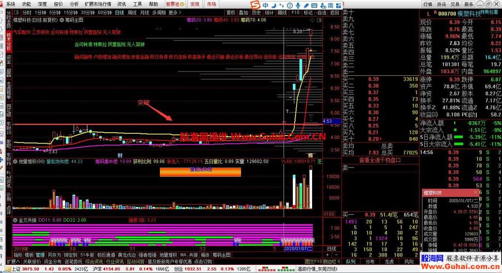The image size is (502, 273).
Task: Click the 指标 bottom tab
Action: tap(18, 255)
